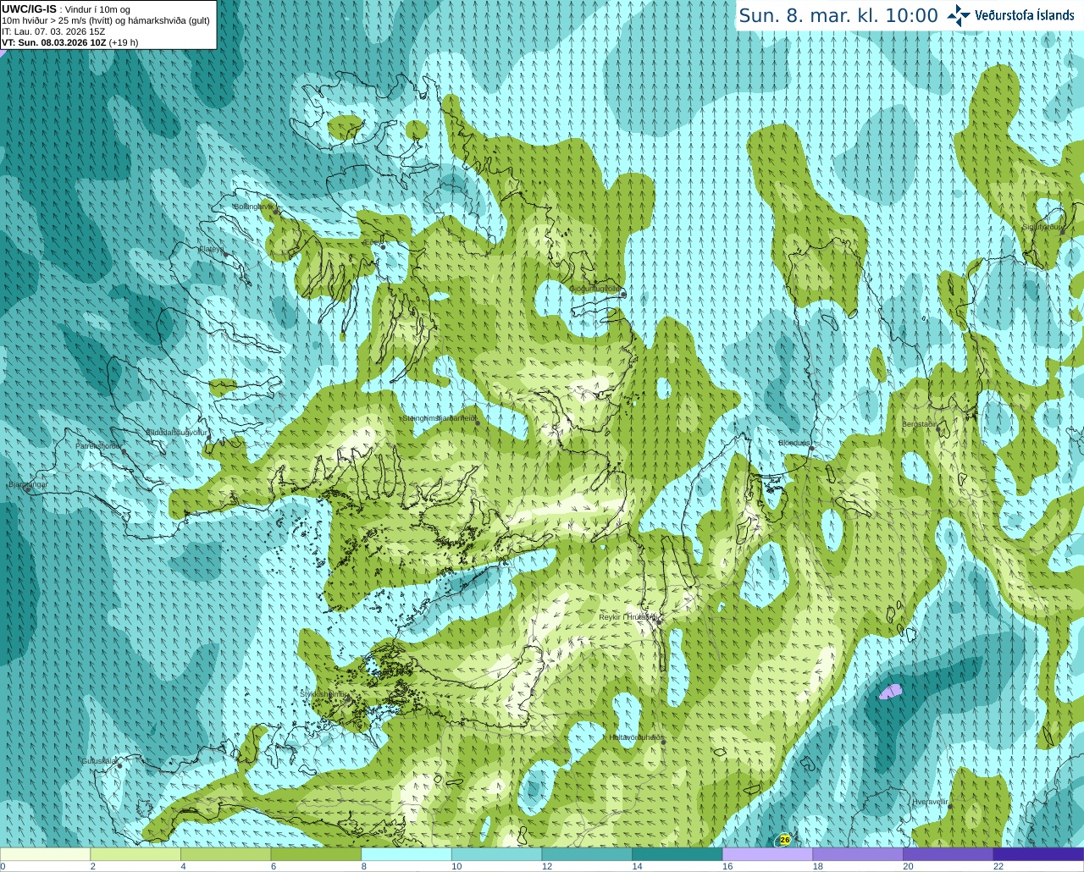1084x872 pixels.
Task: Click the '10m hviður > 25 m/s' legend note
Action: 106,20
